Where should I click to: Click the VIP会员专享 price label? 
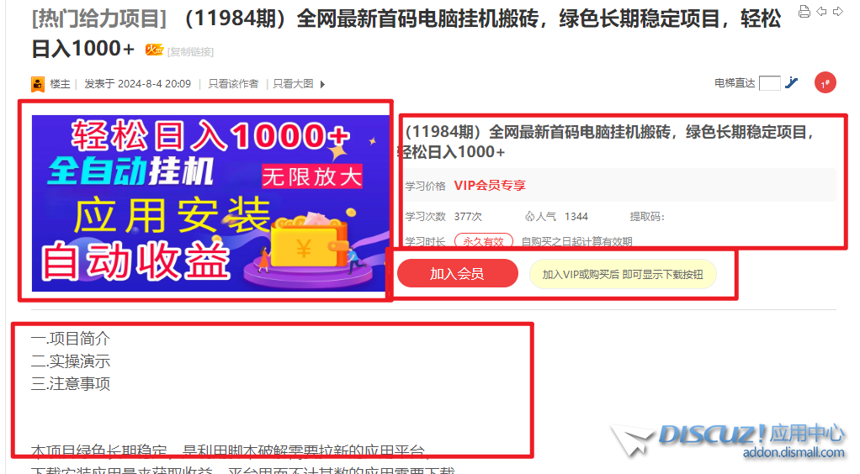click(490, 186)
